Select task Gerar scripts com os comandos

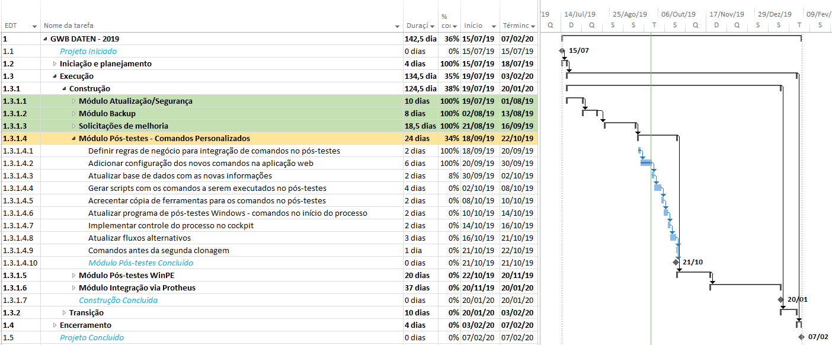click(207, 189)
